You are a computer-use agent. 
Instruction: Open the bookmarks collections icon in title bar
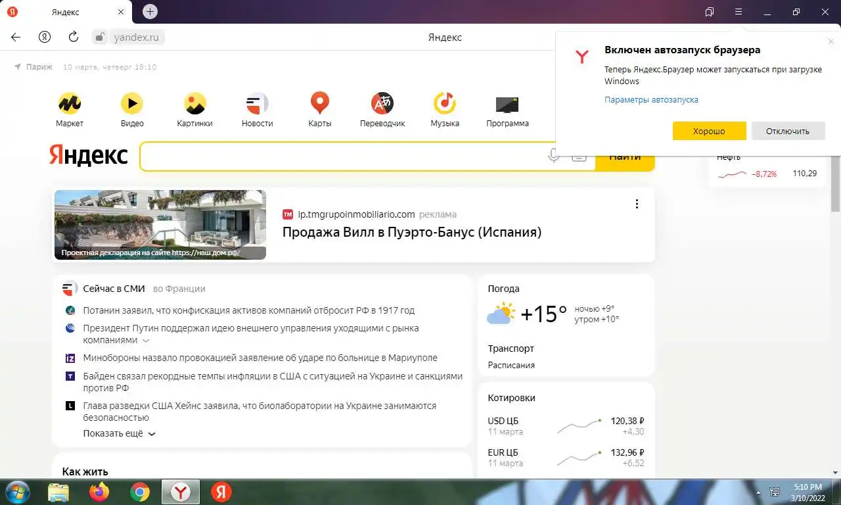709,12
